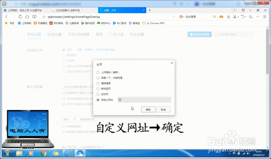This screenshot has height=159, width=271.
Task: Click the 登录QQ浏览器 login button
Action: [200, 34]
